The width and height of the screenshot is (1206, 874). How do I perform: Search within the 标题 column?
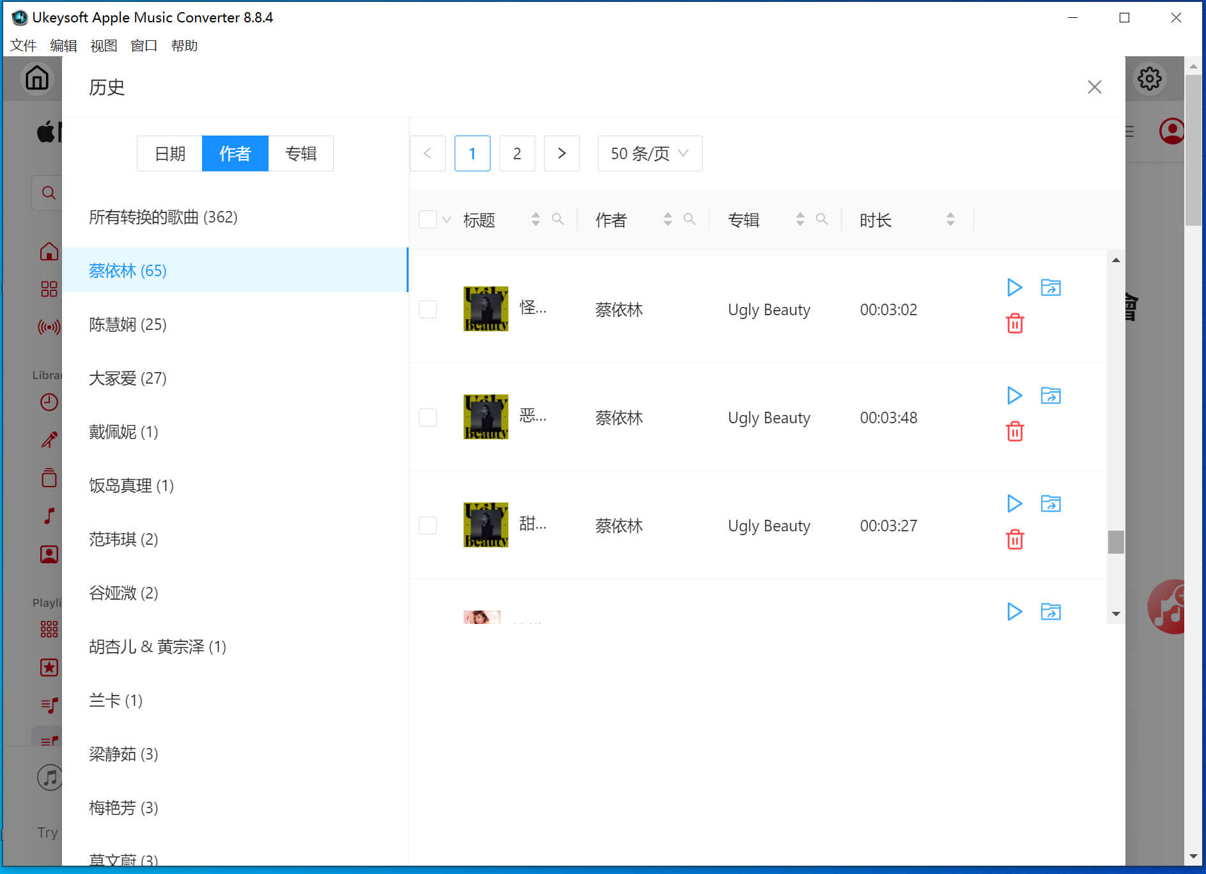tap(558, 219)
